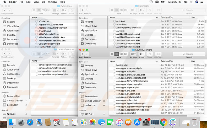Switch front LaunchDaemons window to column view

tap(121, 54)
